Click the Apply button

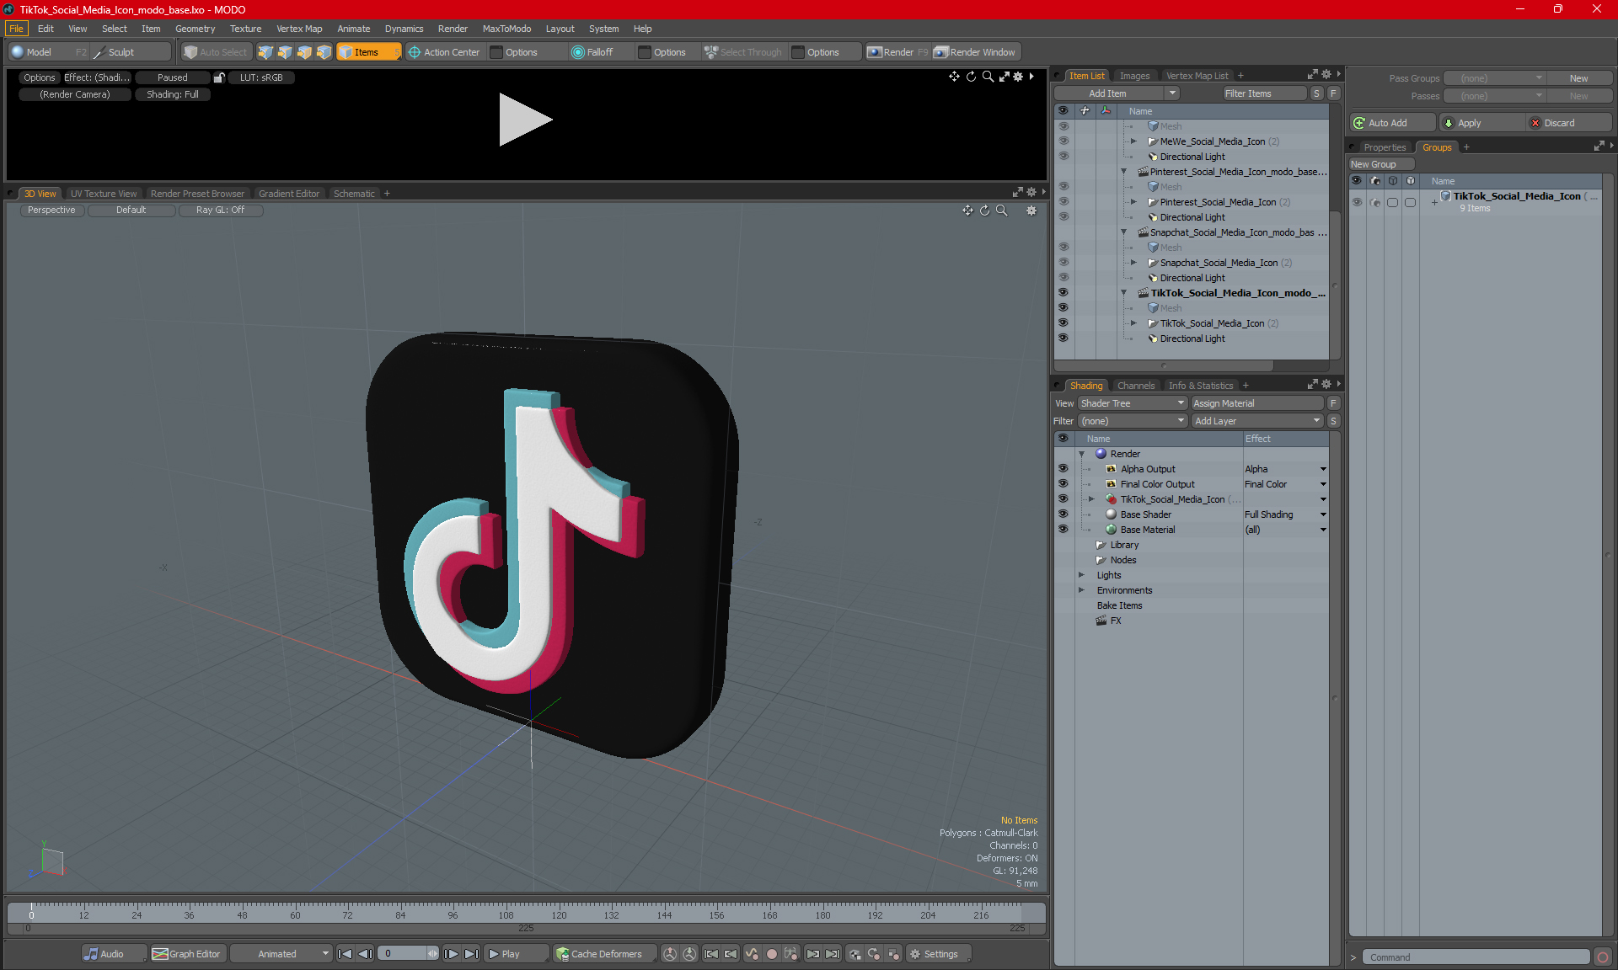pos(1481,123)
